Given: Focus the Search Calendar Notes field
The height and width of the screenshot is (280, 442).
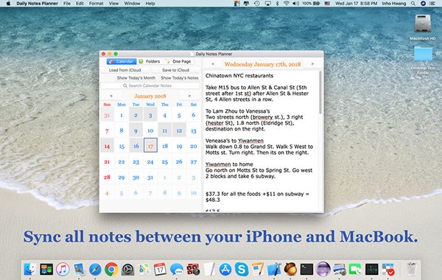Looking at the screenshot, I should coord(150,85).
